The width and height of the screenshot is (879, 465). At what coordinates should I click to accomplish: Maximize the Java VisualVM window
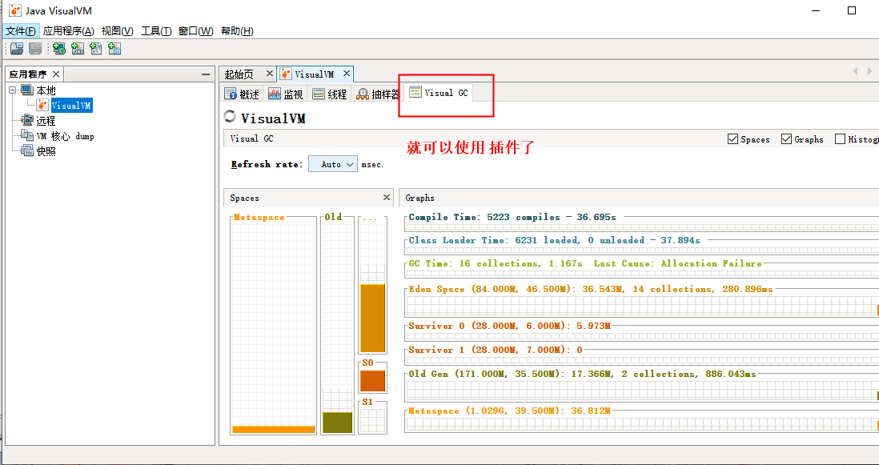click(x=852, y=10)
